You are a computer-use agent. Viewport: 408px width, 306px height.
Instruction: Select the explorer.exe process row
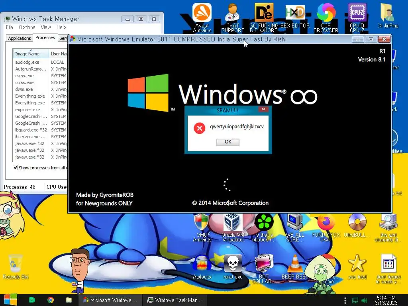pos(40,110)
